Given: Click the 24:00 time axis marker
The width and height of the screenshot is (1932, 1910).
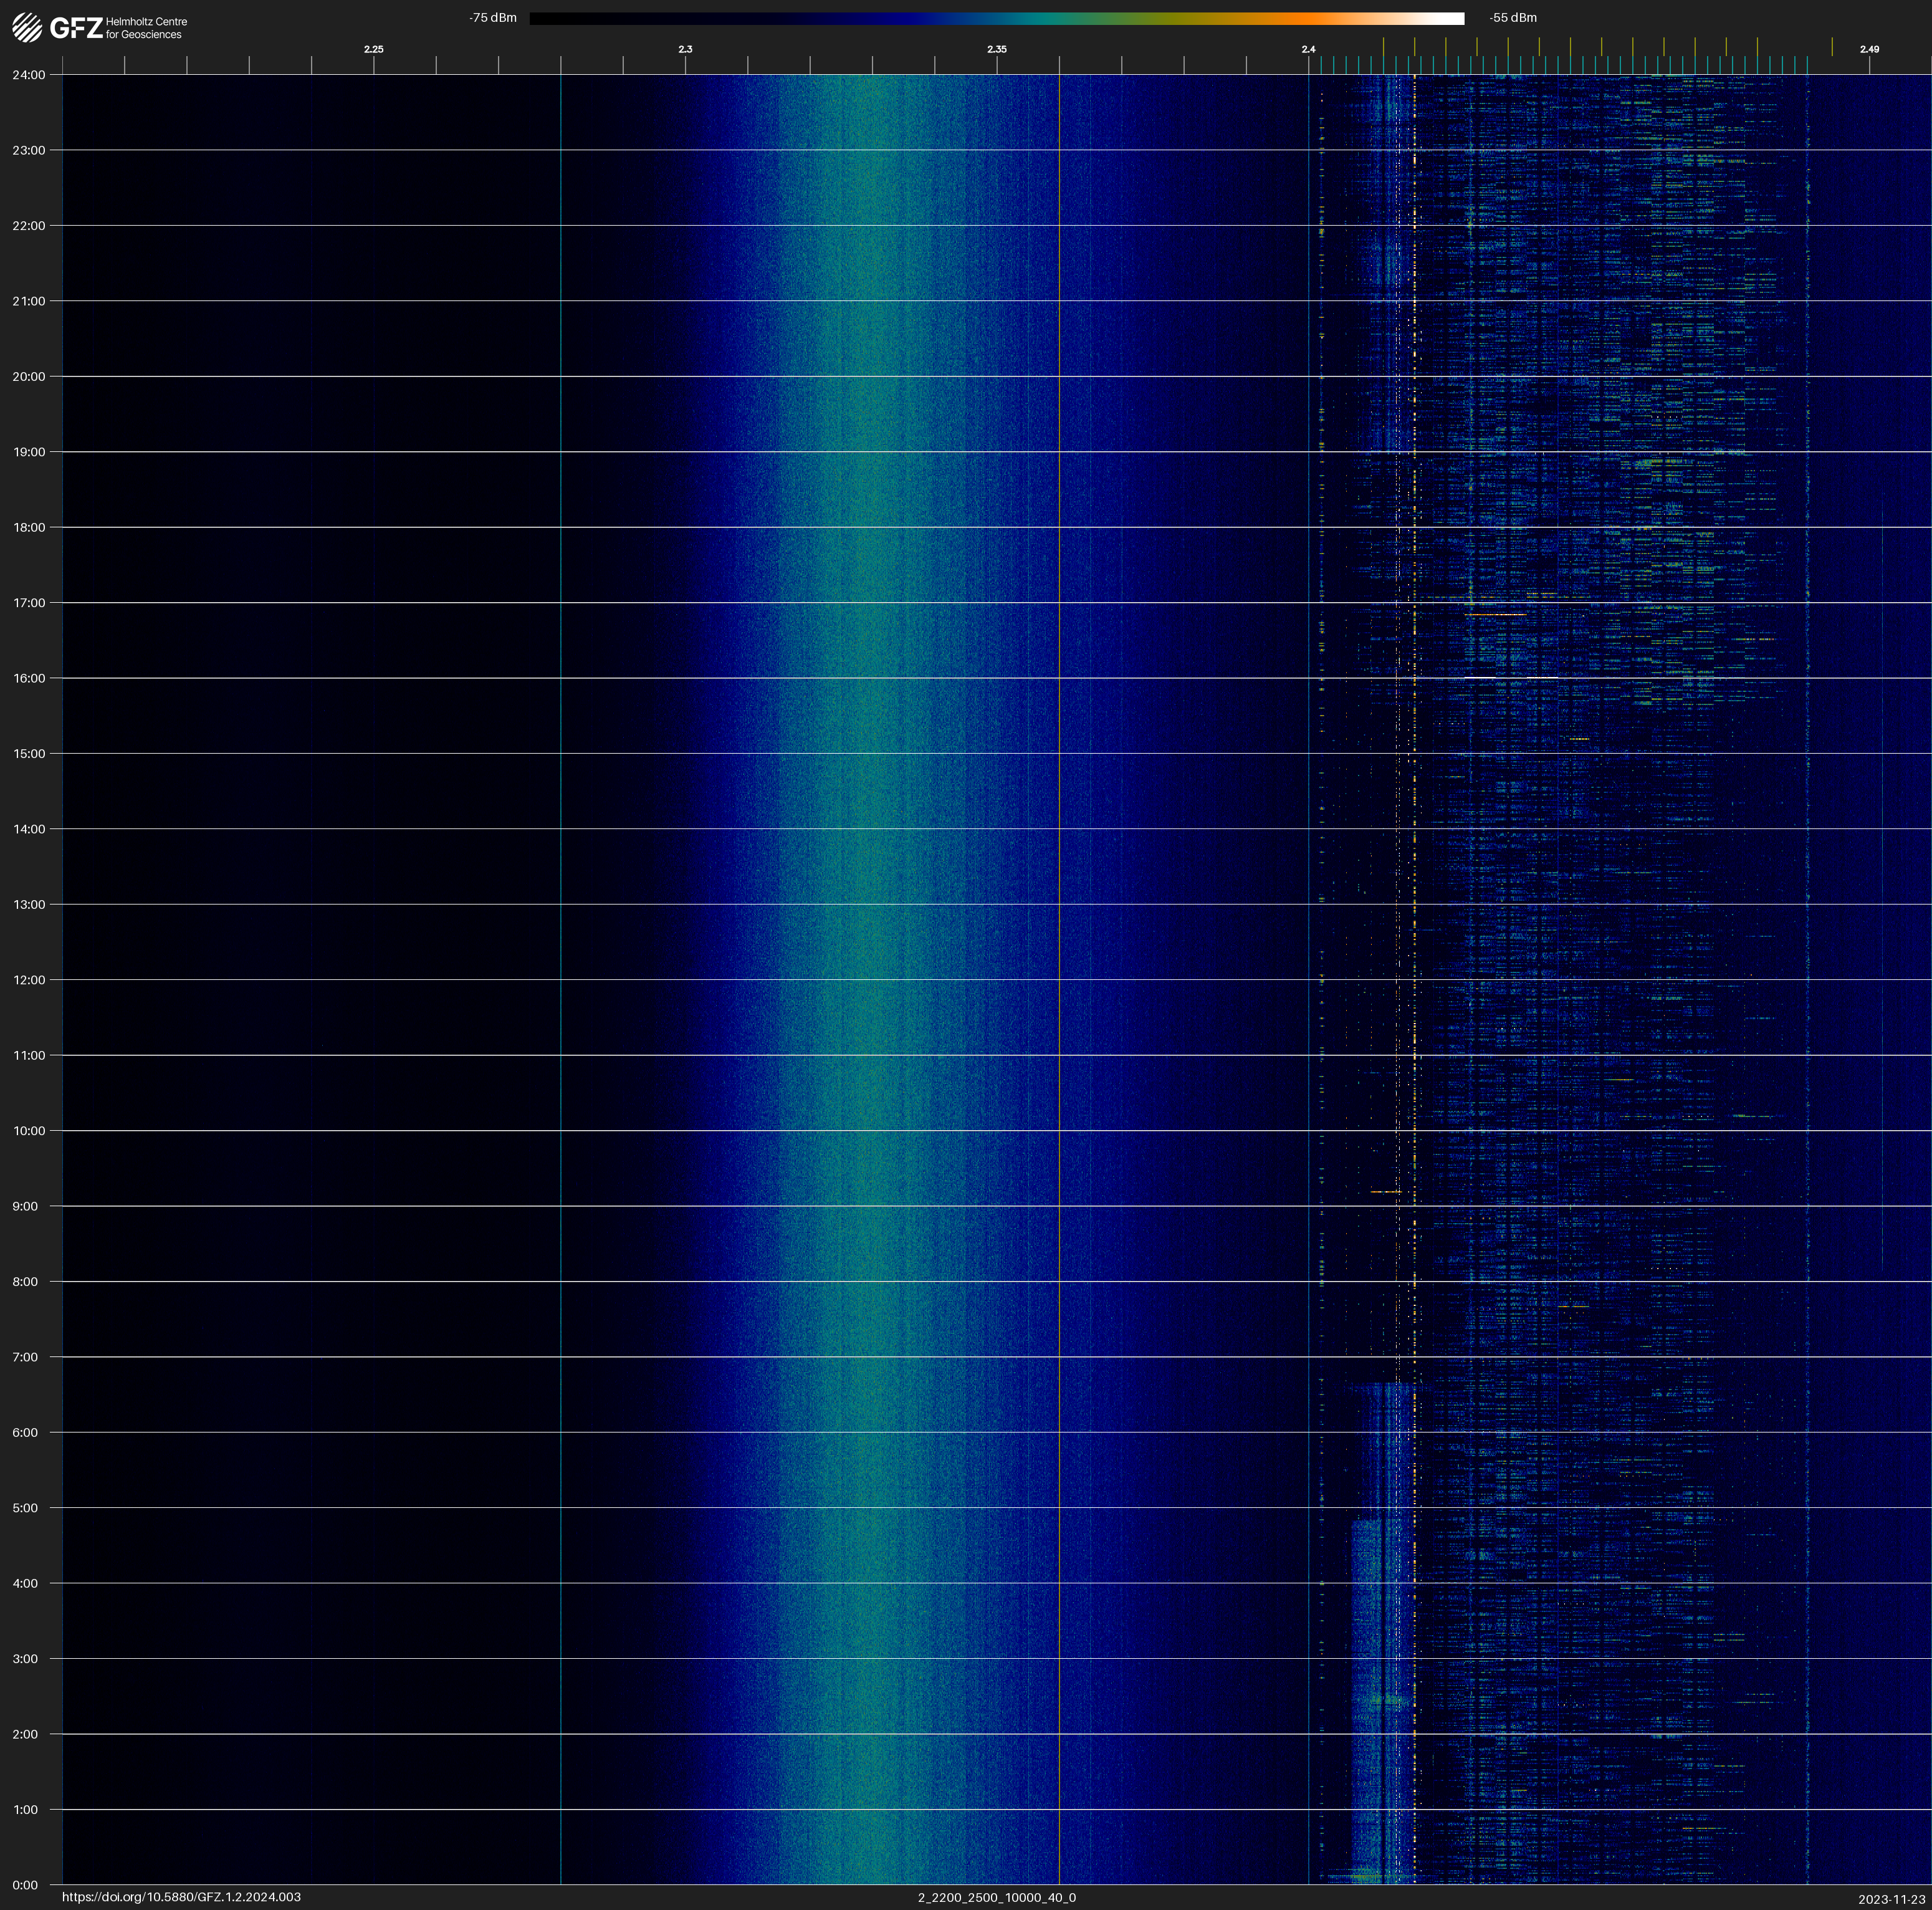Looking at the screenshot, I should coord(29,75).
